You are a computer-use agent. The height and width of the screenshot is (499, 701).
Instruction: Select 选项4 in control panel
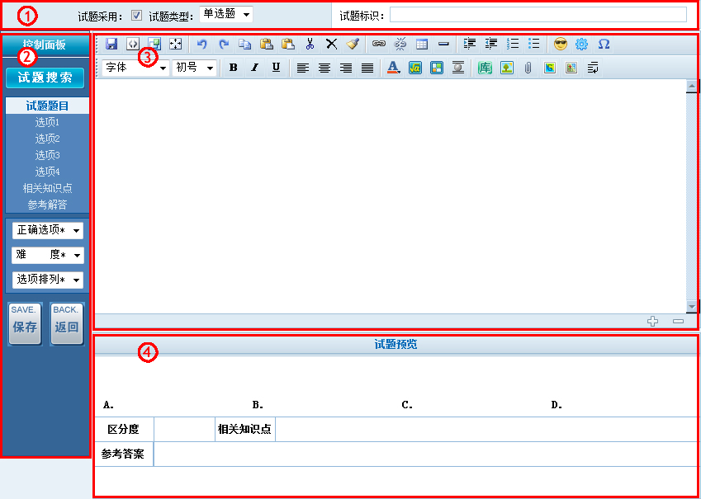pyautogui.click(x=47, y=172)
